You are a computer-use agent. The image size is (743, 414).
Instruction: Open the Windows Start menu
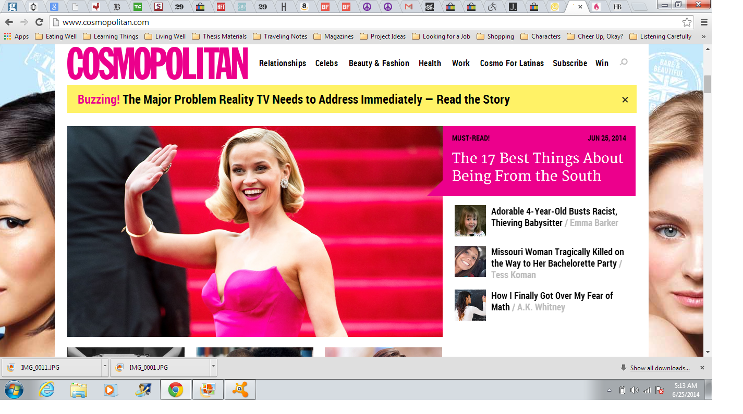click(x=14, y=390)
